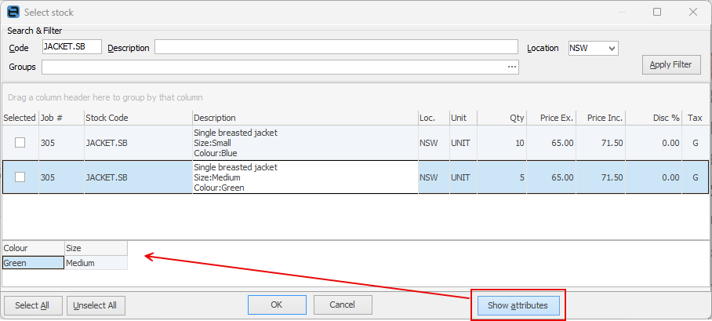Screen dimensions: 712x321
Task: Click the app icon in title bar
Action: [13, 13]
